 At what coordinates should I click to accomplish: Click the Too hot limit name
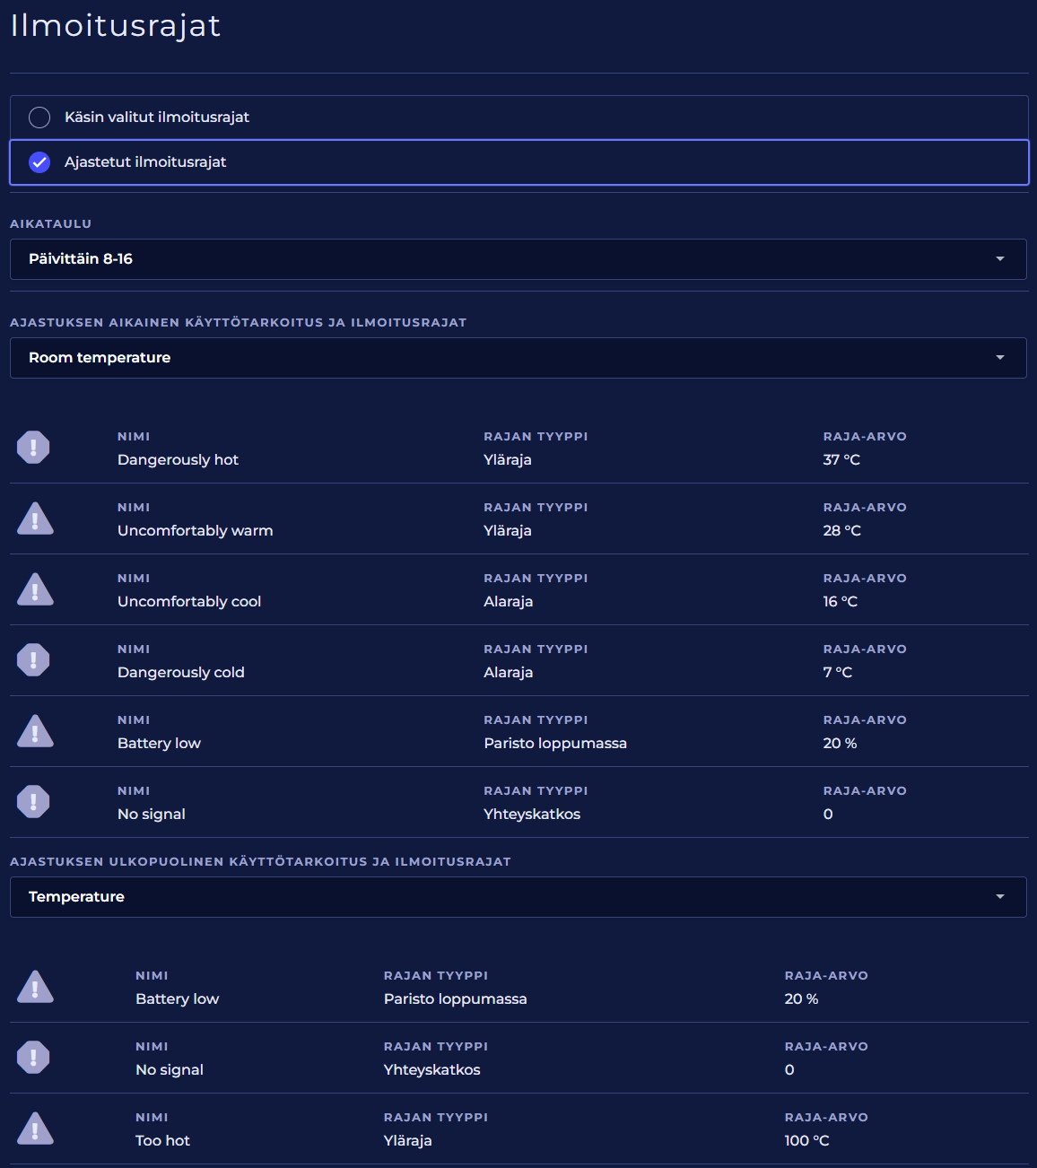click(x=162, y=1141)
